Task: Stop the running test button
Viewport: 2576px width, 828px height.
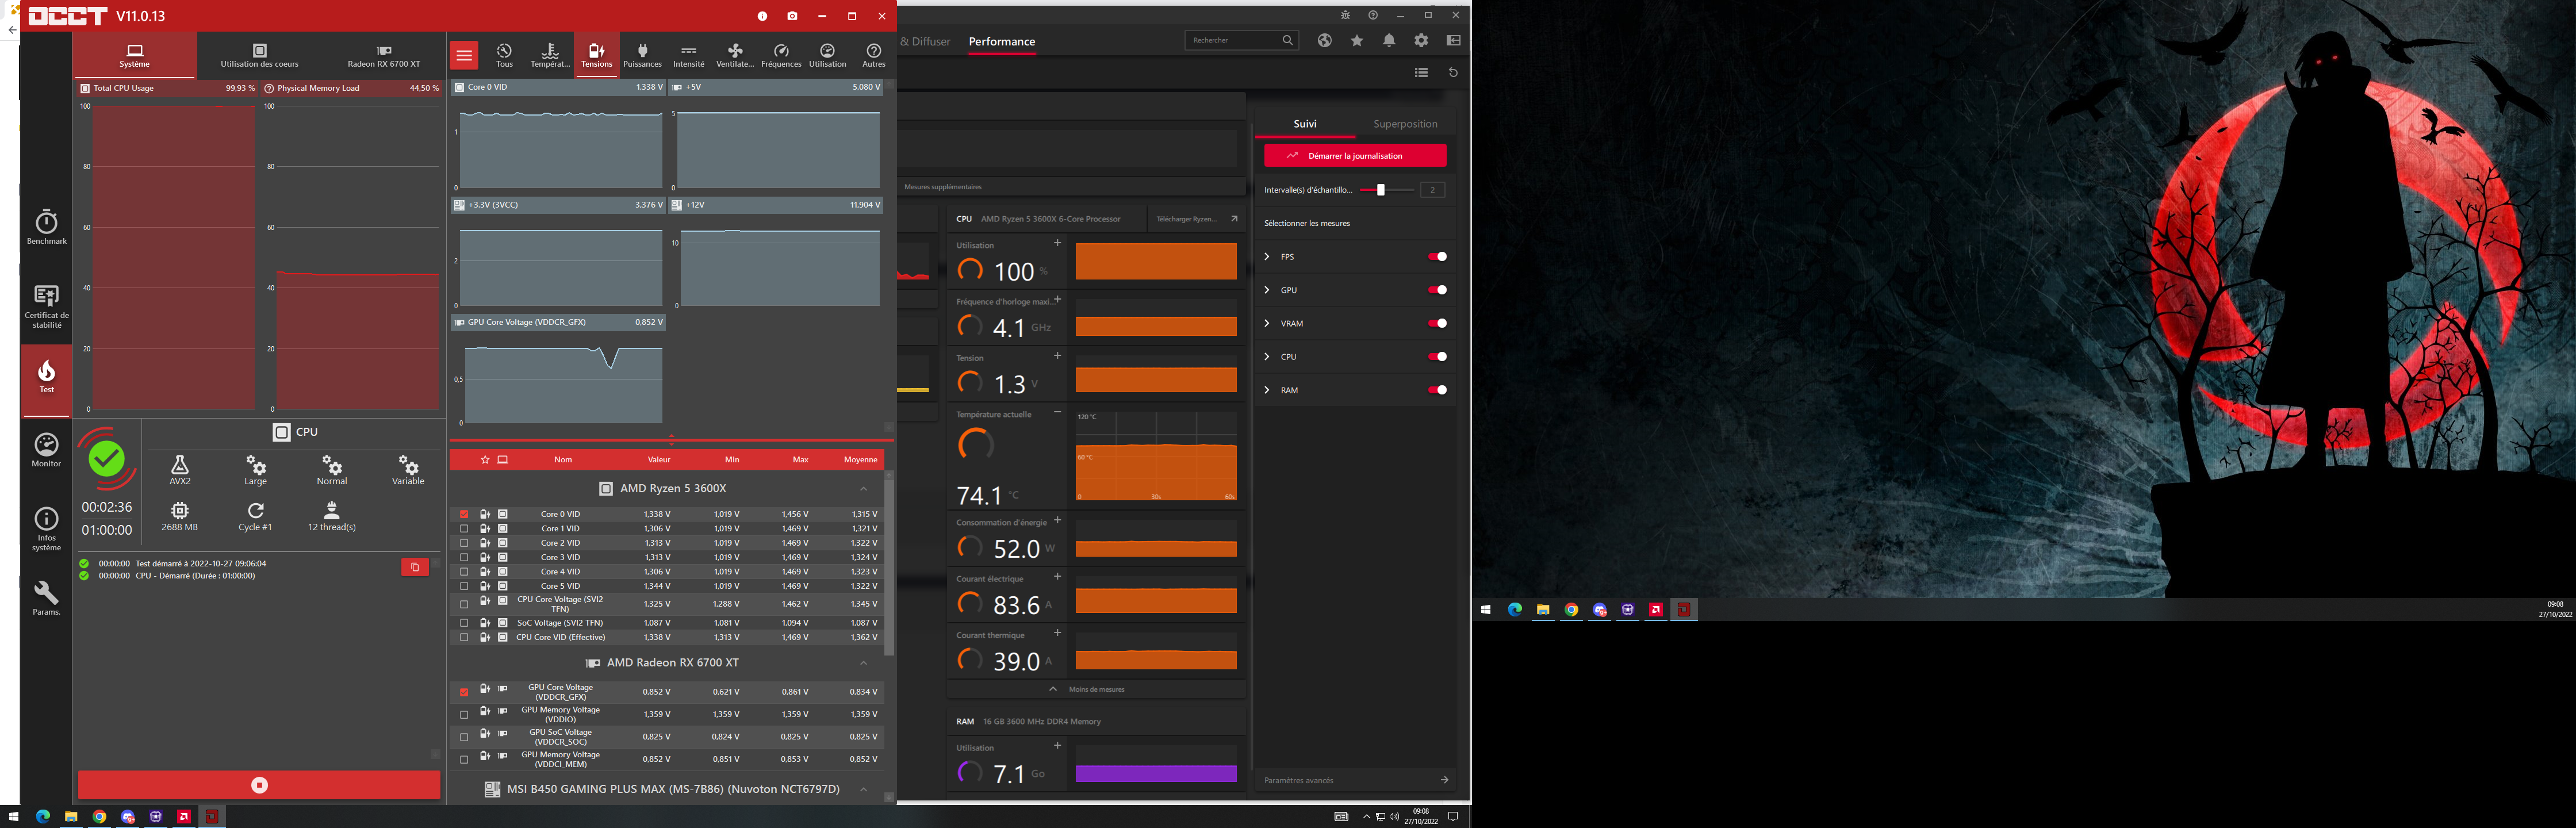Action: (x=259, y=785)
